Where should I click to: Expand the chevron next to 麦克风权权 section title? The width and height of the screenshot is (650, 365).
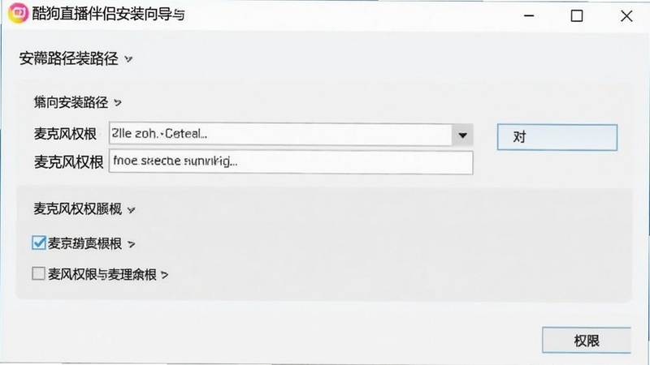(x=132, y=210)
